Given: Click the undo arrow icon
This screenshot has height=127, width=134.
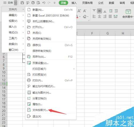Looking at the screenshot, I should pos(44,3).
